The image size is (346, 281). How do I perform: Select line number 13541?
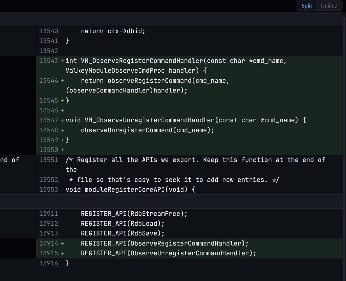[48, 41]
